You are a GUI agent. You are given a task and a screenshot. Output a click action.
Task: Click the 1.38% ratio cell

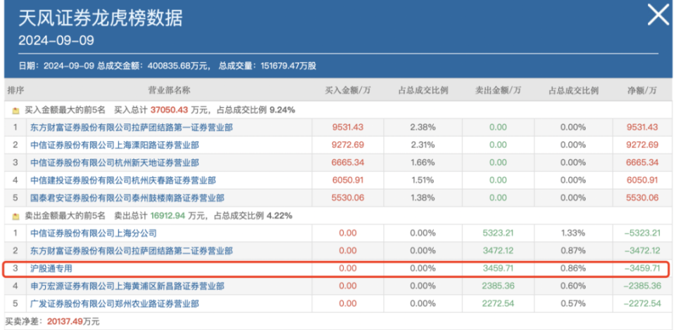point(423,198)
